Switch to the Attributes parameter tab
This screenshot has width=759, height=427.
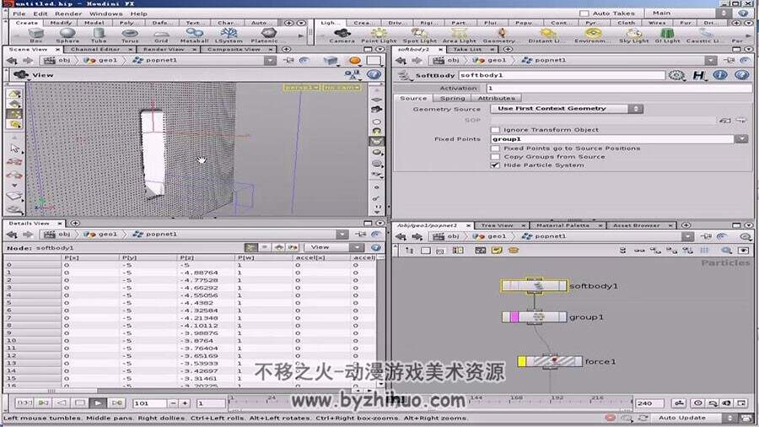point(496,98)
